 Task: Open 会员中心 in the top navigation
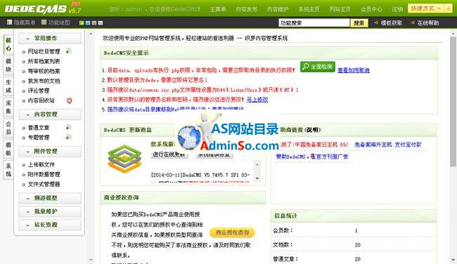point(371,9)
